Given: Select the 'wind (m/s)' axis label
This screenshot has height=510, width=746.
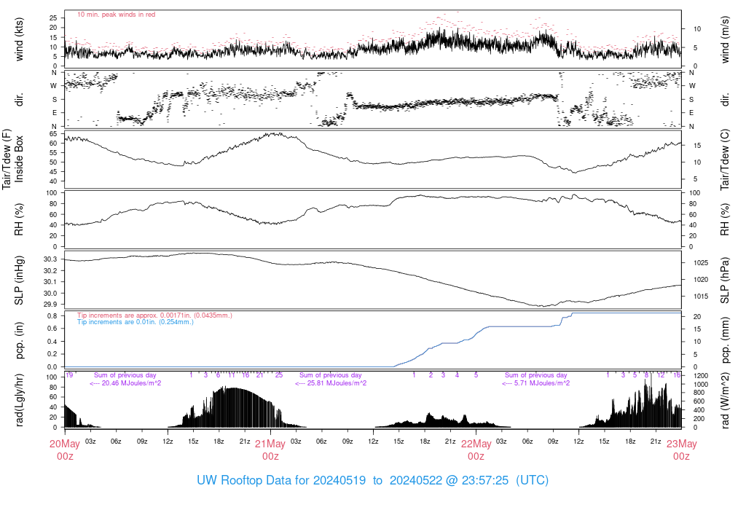Looking at the screenshot, I should (x=725, y=39).
